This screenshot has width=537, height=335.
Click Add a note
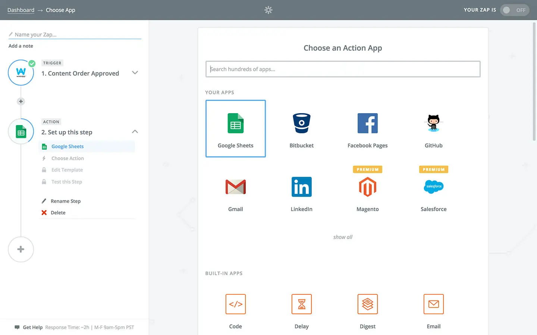coord(21,46)
